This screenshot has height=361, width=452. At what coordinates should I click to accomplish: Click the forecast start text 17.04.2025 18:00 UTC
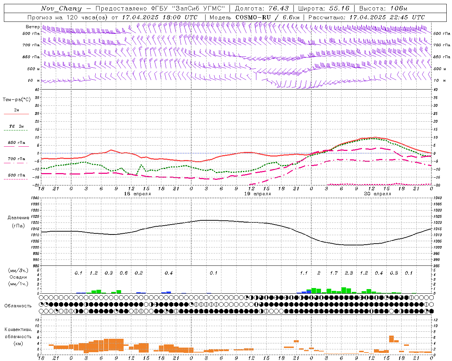pos(160,17)
